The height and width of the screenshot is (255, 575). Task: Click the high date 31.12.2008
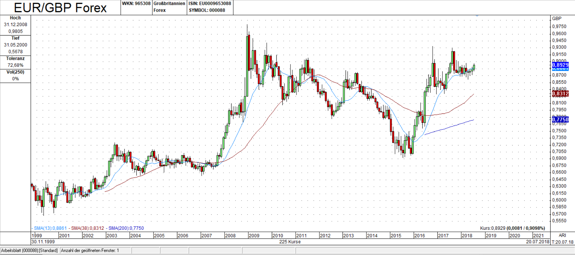click(15, 25)
